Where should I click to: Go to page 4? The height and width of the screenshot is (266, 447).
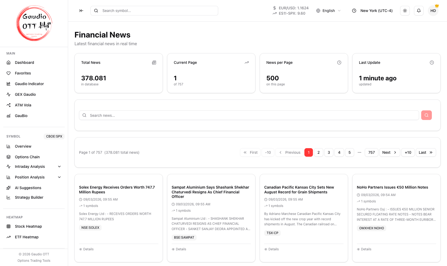[339, 152]
